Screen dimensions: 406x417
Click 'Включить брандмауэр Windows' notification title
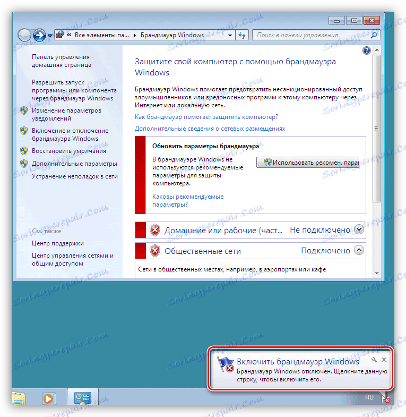pyautogui.click(x=298, y=361)
